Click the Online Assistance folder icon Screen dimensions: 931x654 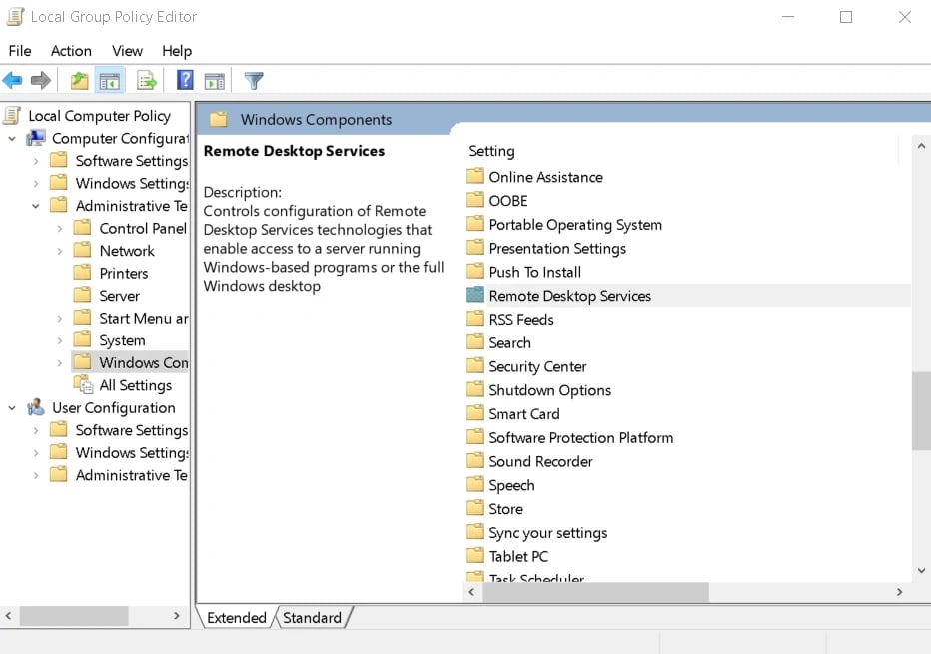[475, 176]
